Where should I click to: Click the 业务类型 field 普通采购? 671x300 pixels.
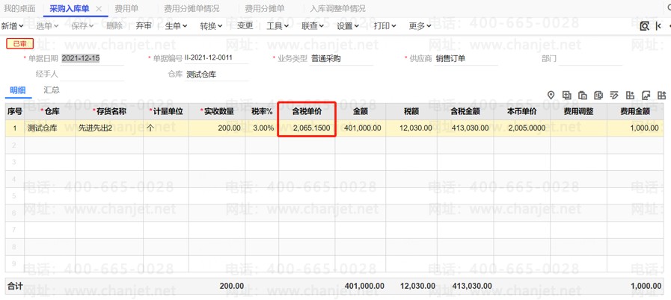[342, 59]
